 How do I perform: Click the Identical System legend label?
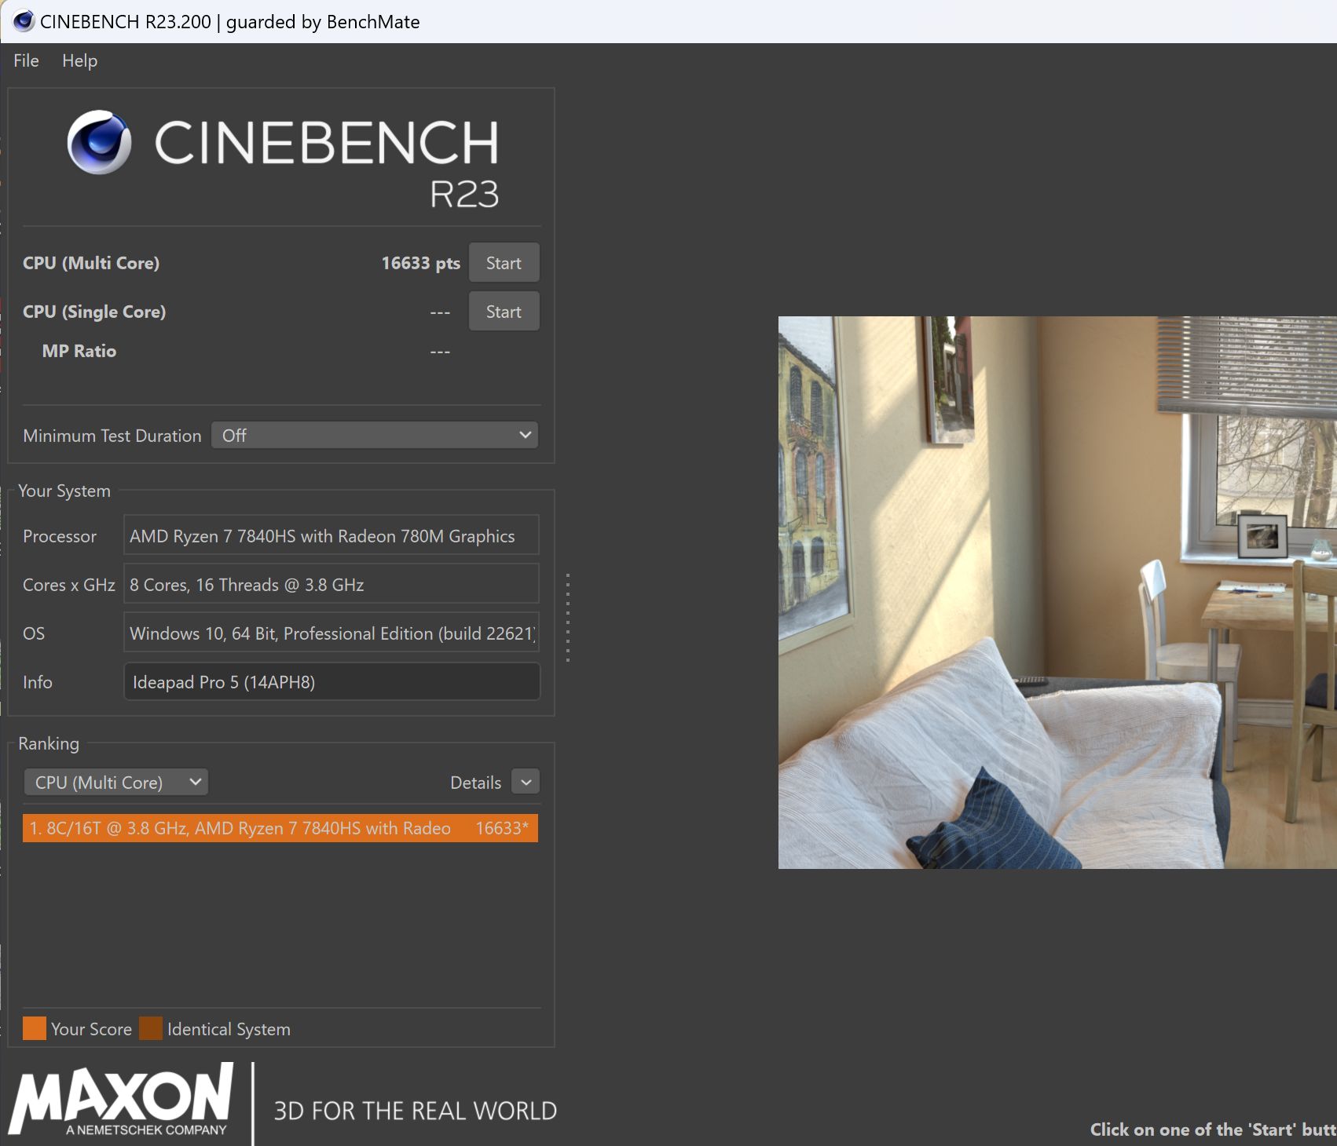(229, 1029)
